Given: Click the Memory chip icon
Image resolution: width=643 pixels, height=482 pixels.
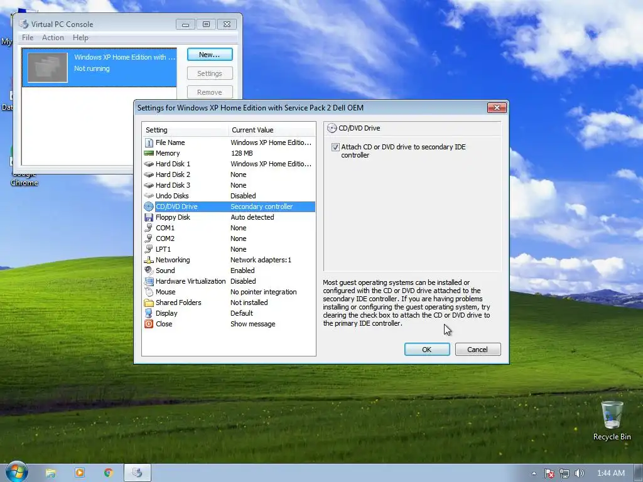Looking at the screenshot, I should [149, 153].
